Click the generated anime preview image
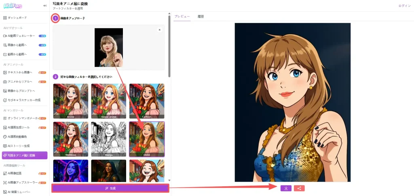Screen dimensions: 414x196 [293, 102]
